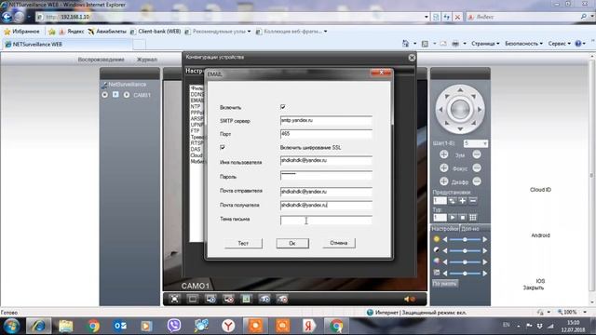
Task: Add a preset with the plus icon
Action: point(463,201)
